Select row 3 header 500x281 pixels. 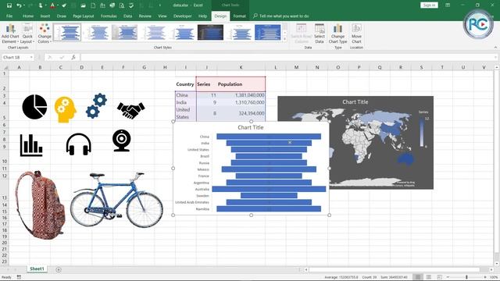point(5,95)
